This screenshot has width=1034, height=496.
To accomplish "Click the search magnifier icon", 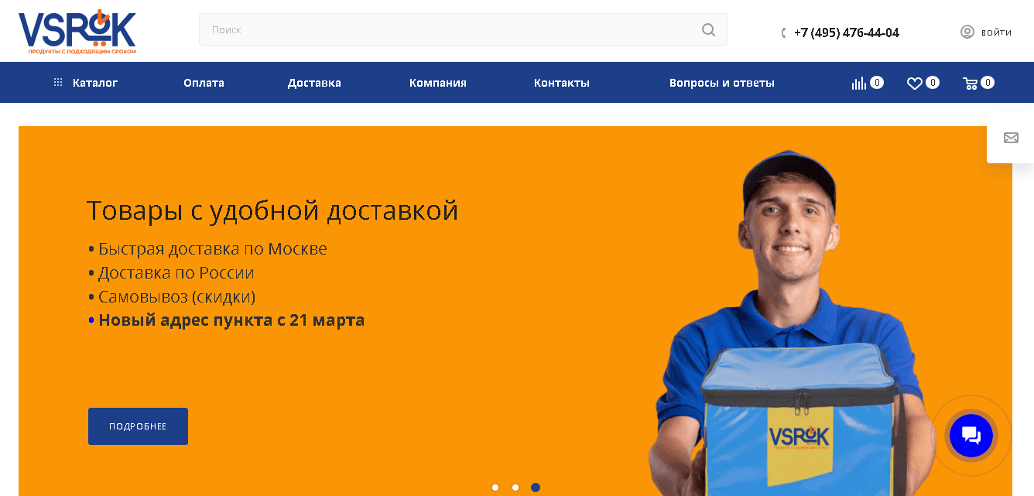I will pos(708,29).
